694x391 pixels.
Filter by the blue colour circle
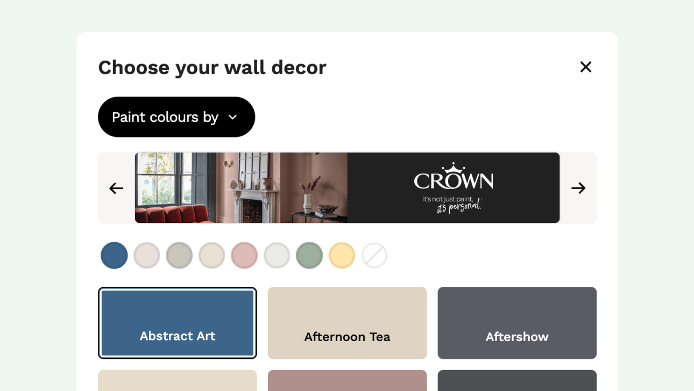[x=114, y=255]
